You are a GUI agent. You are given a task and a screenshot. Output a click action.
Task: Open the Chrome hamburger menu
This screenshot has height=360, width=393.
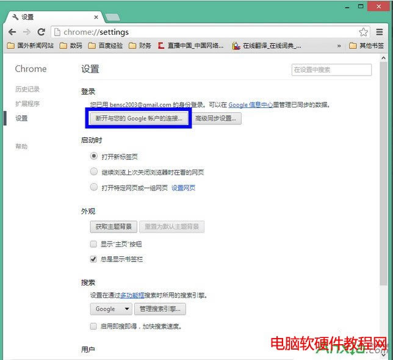pyautogui.click(x=380, y=32)
